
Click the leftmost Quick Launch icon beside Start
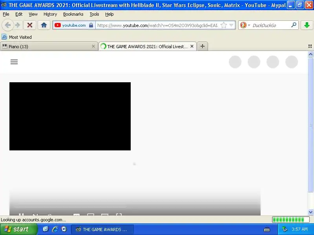(46, 229)
